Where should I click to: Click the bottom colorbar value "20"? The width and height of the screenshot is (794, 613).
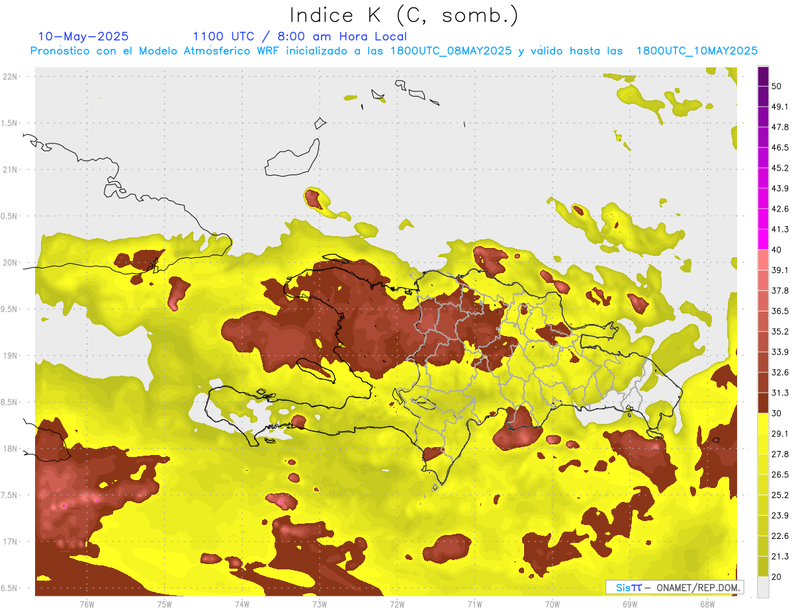click(777, 577)
